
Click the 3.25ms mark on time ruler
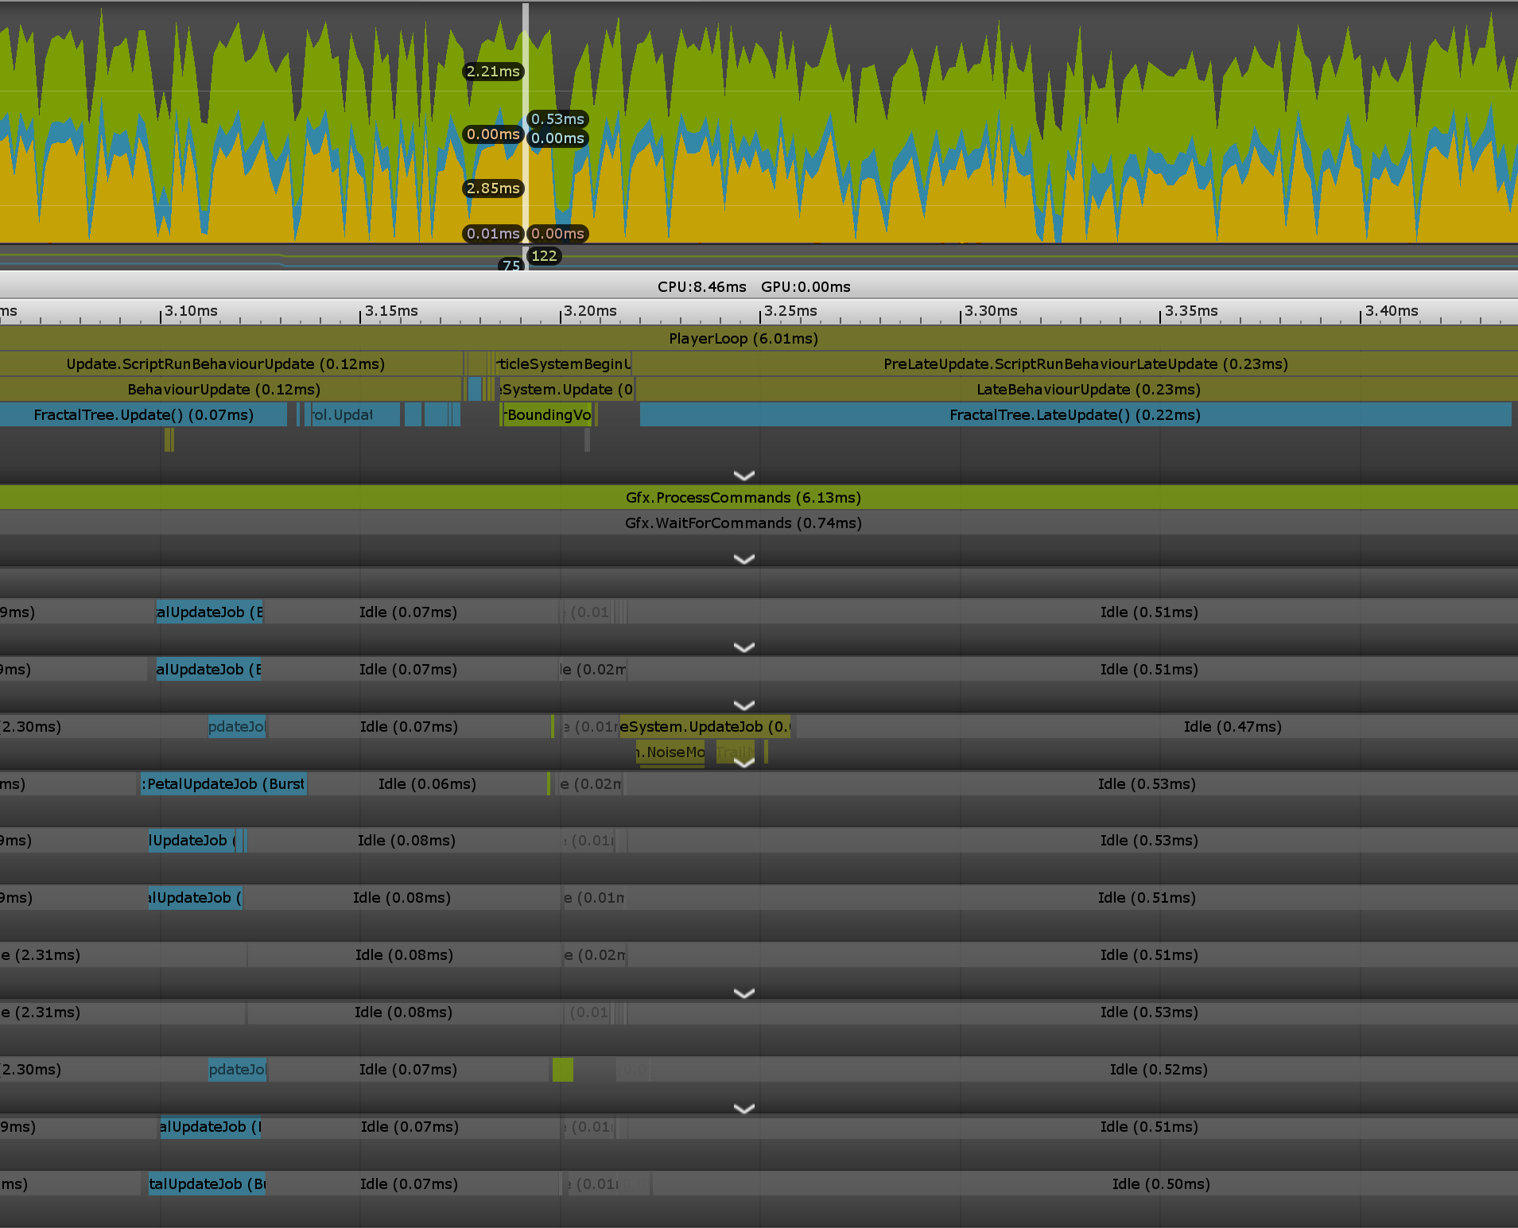tap(762, 312)
